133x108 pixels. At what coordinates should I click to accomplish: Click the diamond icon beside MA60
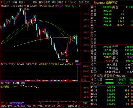[x=76, y=6]
